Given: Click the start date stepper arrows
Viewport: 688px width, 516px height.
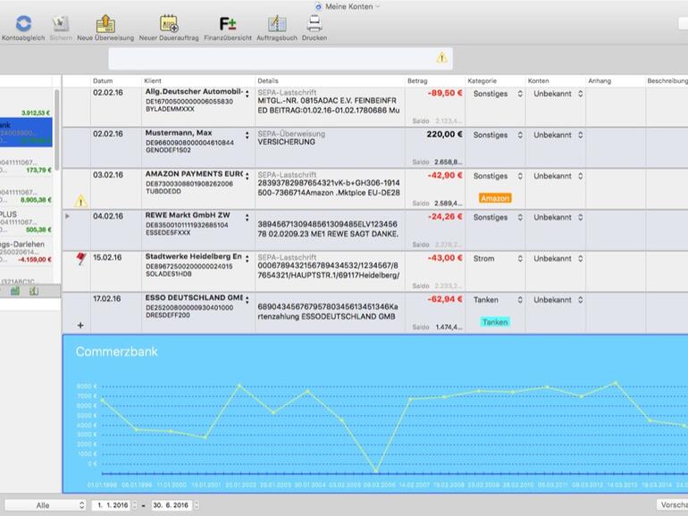Looking at the screenshot, I should pyautogui.click(x=135, y=505).
